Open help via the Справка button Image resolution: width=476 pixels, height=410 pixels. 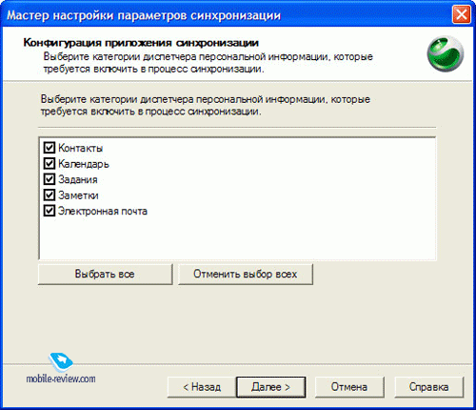tap(428, 387)
